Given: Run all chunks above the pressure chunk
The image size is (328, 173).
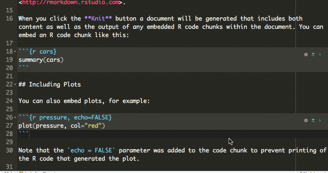Looking at the screenshot, I should [x=313, y=121].
